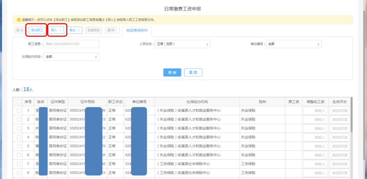The width and height of the screenshot is (367, 179).
Task: Click the 日常缴费工资申报 page title
Action: point(183,9)
